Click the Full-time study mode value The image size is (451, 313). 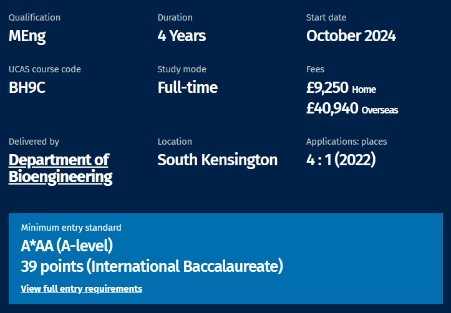(x=188, y=87)
